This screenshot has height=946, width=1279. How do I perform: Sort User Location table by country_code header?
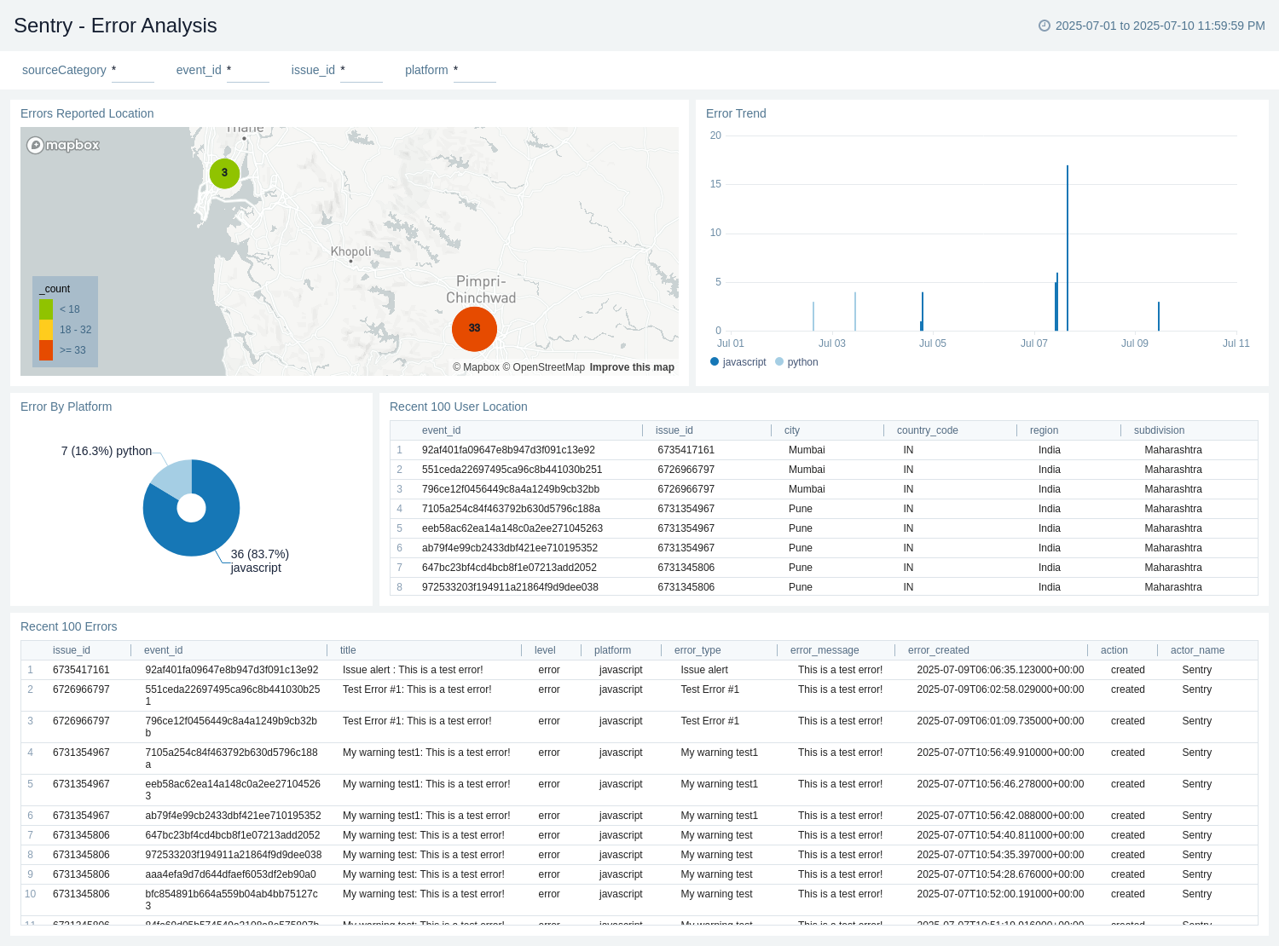[927, 430]
